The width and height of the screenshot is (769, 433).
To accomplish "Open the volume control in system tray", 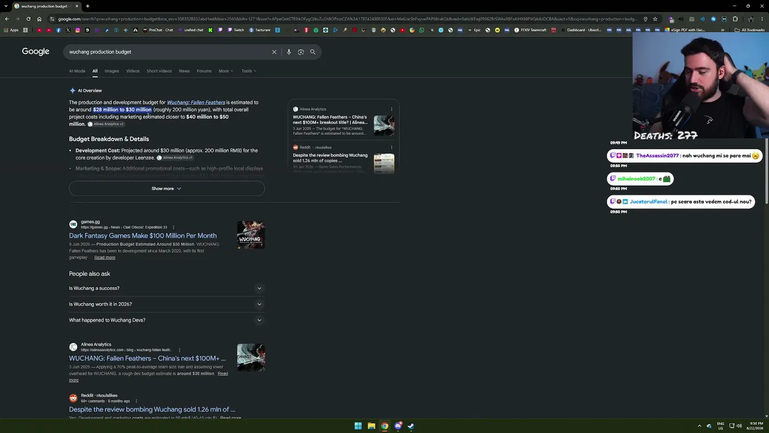I will tap(739, 426).
